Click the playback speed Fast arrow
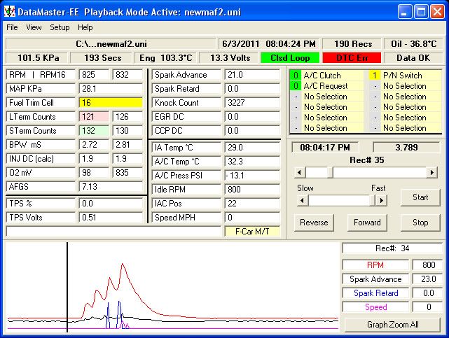 click(381, 200)
